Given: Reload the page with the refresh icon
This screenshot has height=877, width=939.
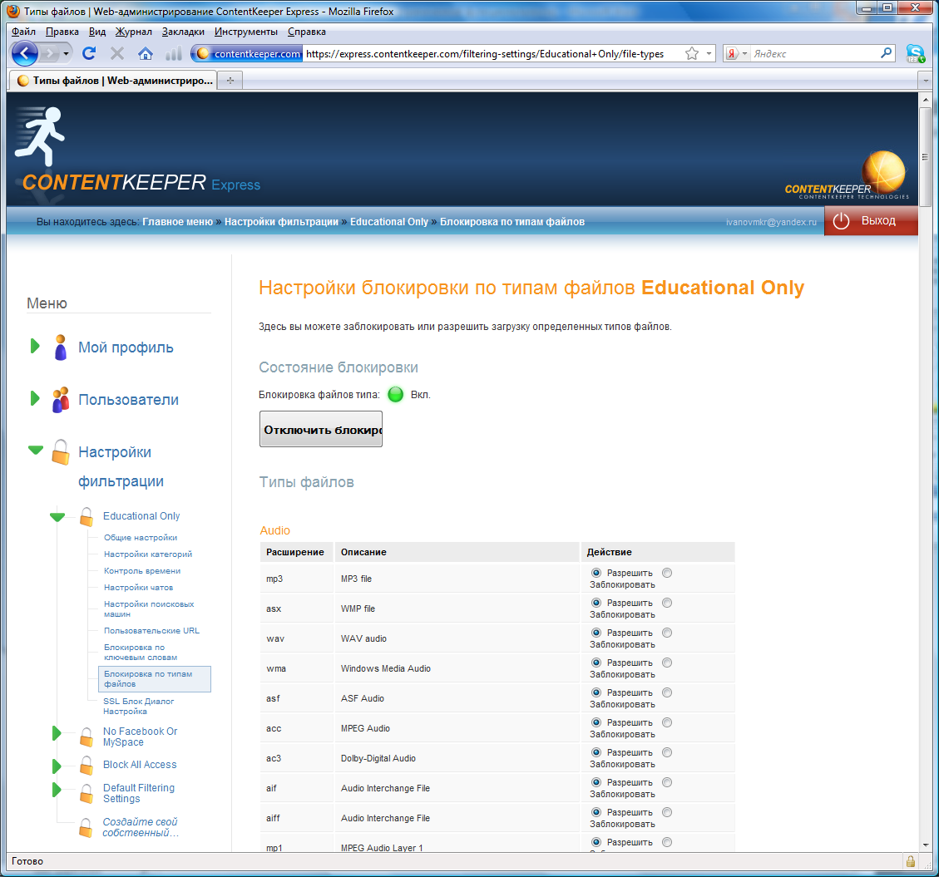Looking at the screenshot, I should click(x=89, y=54).
